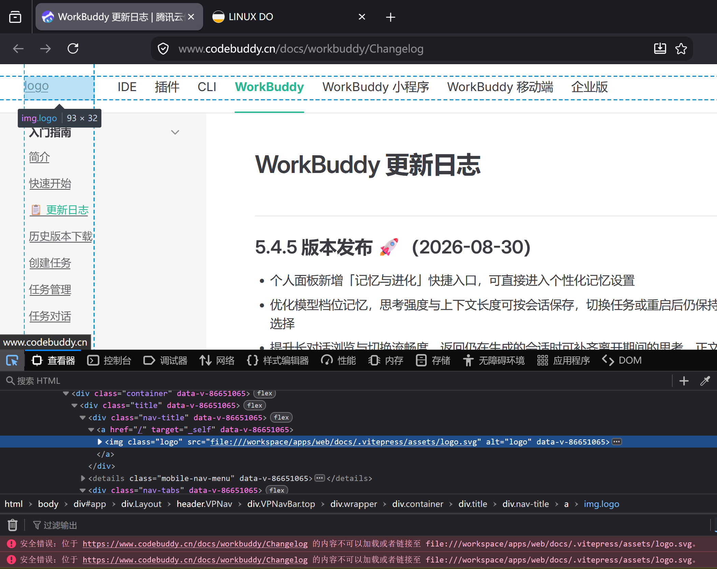Viewport: 717px width, 569px height.
Task: Pick a color with the eyedropper
Action: (x=705, y=381)
